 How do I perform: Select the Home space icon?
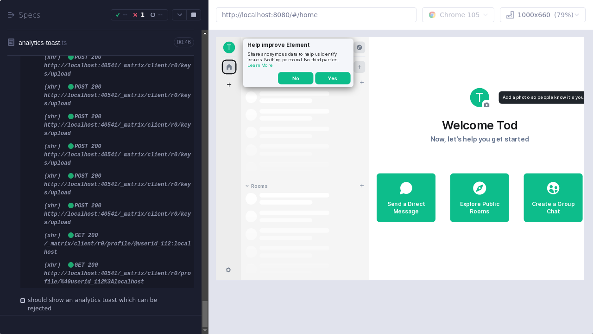[229, 67]
